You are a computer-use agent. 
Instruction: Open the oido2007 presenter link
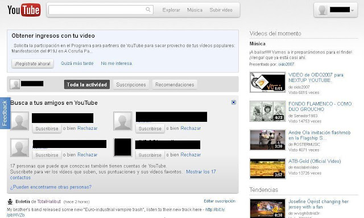click(x=286, y=64)
